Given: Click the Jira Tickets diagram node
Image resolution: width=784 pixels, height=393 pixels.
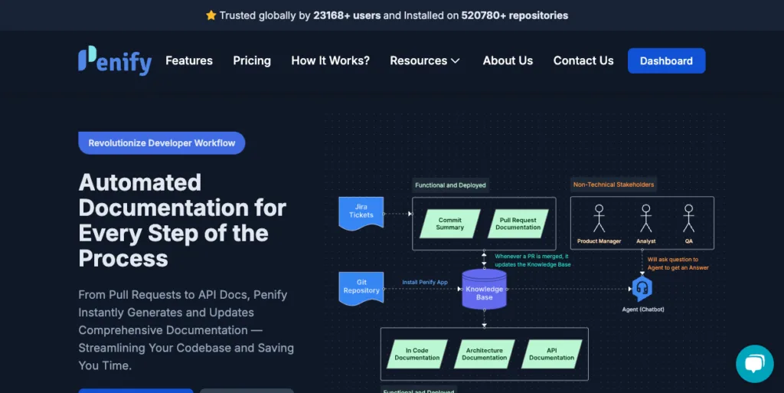Looking at the screenshot, I should tap(361, 213).
